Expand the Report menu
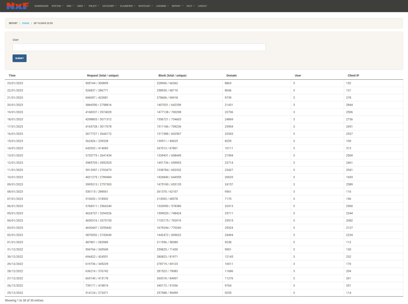 [177, 6]
